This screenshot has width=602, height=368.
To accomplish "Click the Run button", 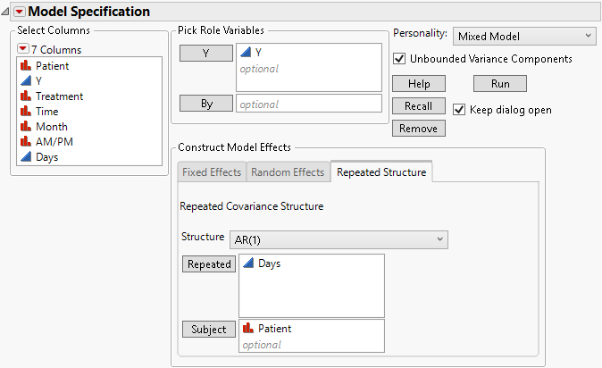I will pos(499,83).
